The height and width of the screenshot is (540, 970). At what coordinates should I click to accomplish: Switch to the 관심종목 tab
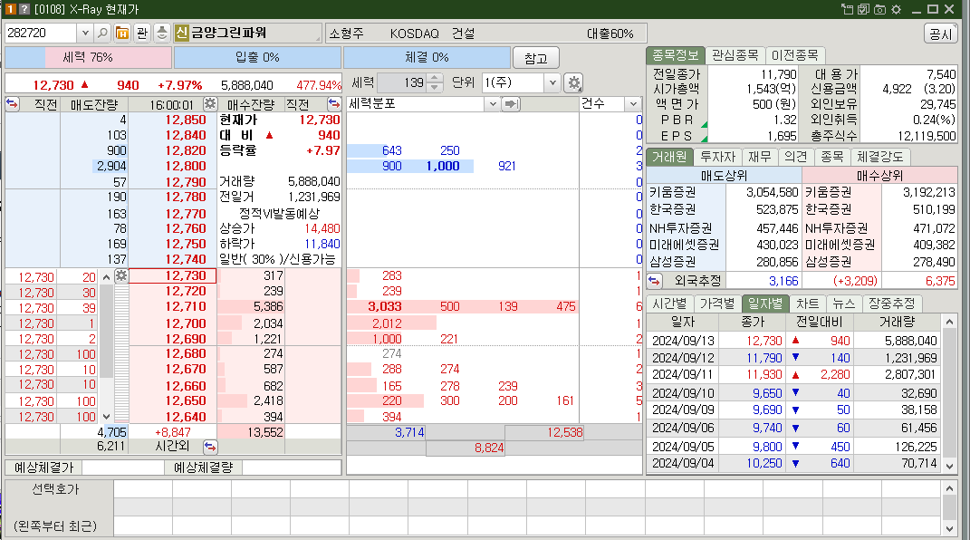coord(735,55)
